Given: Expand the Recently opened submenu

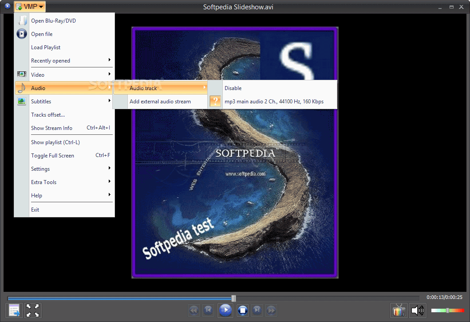Looking at the screenshot, I should pos(64,60).
